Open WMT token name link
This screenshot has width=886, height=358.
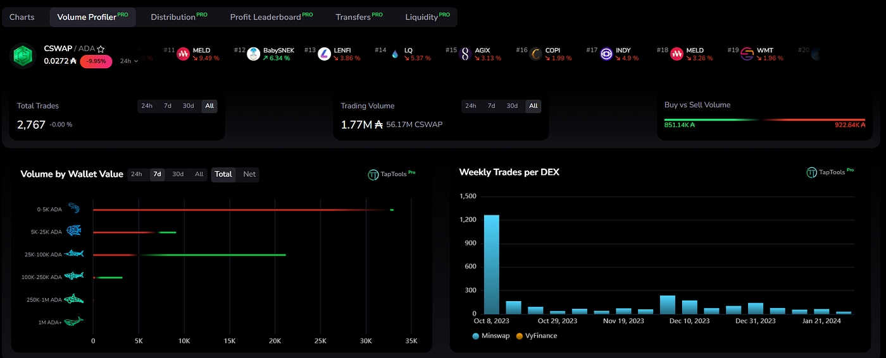click(x=765, y=51)
